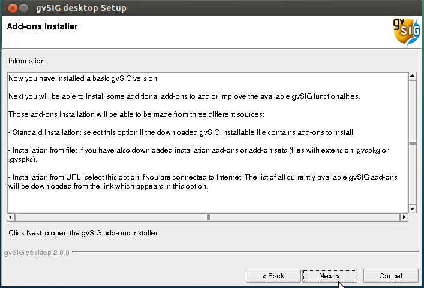Click the vertical scrollbar thumb grip
The width and height of the screenshot is (424, 288).
pos(412,143)
